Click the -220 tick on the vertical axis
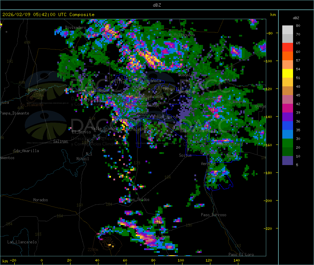Image resolution: width=314 pixels, height=265 pixels. pyautogui.click(x=269, y=229)
